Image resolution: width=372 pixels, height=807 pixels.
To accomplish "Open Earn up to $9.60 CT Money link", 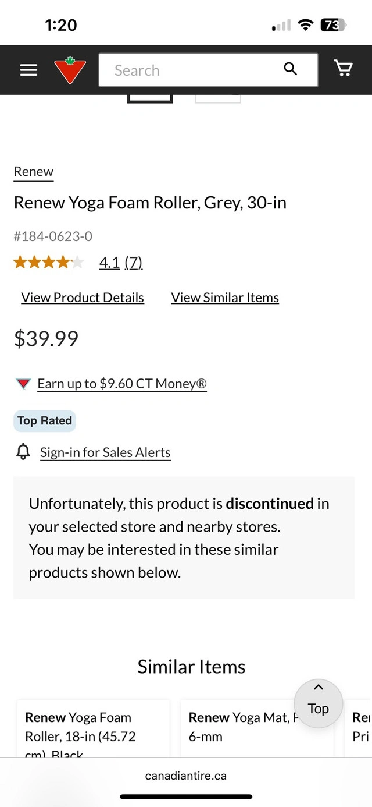I will 122,384.
